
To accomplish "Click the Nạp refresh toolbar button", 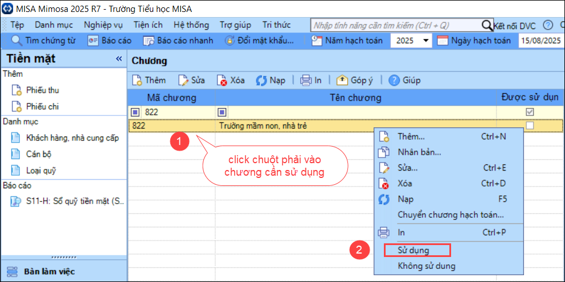I will click(270, 80).
